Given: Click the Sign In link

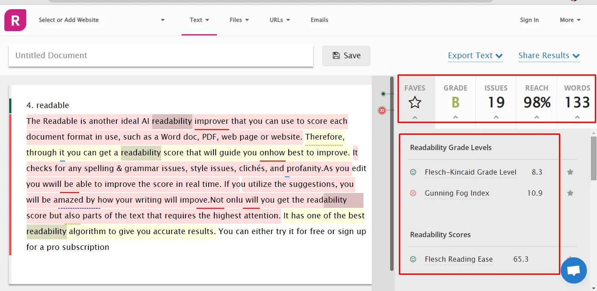Looking at the screenshot, I should [529, 20].
